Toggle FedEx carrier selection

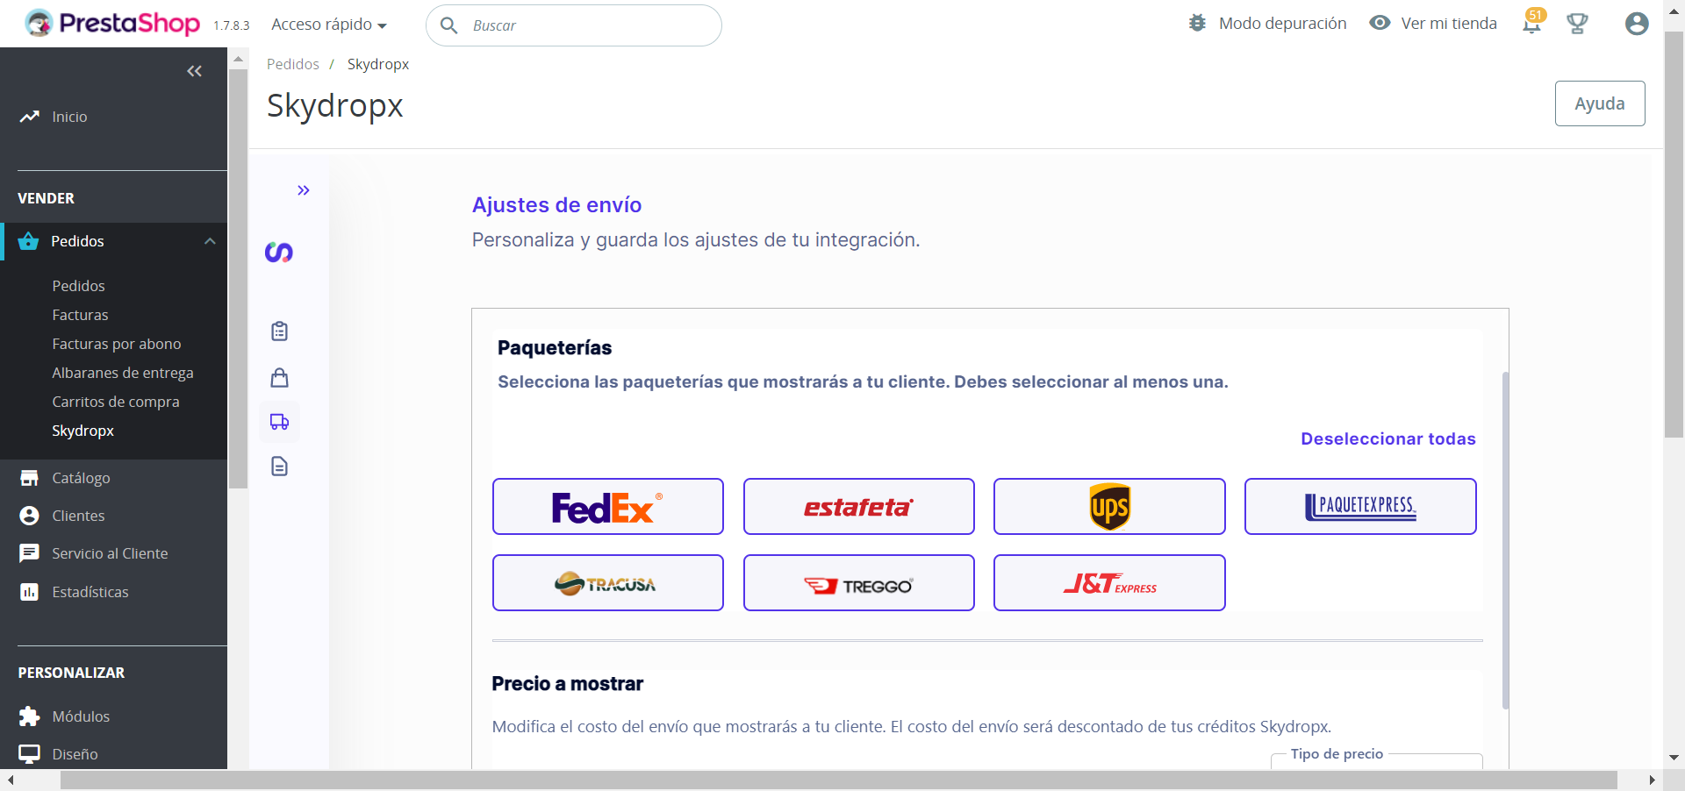(608, 507)
